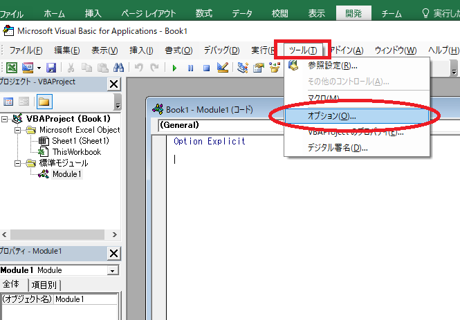Open the 挿入(I) VBE menu

[141, 50]
